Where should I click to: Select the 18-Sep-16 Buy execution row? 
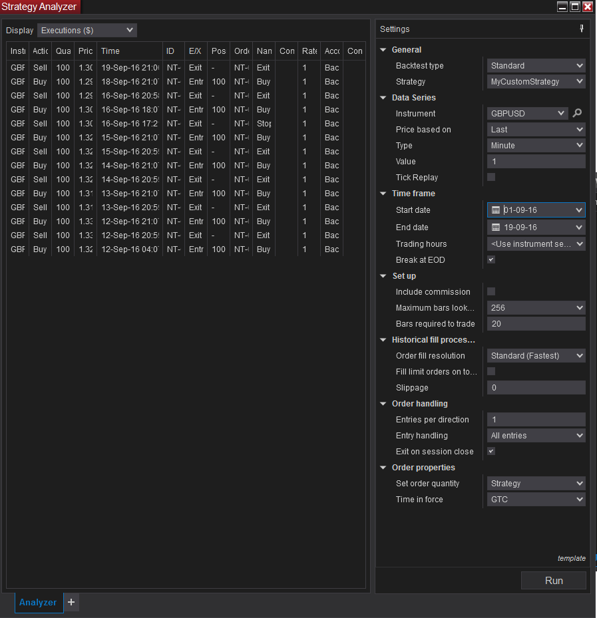pyautogui.click(x=186, y=82)
